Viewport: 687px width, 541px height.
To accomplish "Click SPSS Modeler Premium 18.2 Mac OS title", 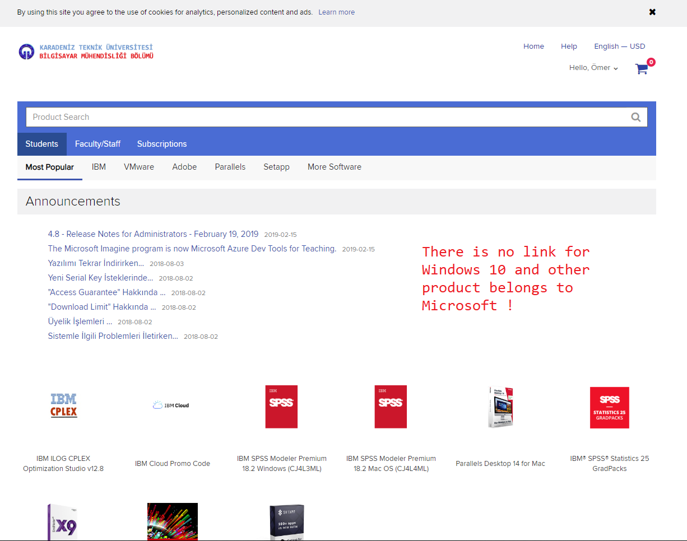I will point(391,463).
